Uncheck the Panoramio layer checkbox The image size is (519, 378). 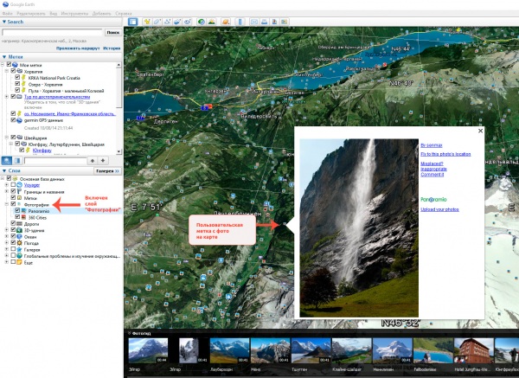(x=17, y=210)
